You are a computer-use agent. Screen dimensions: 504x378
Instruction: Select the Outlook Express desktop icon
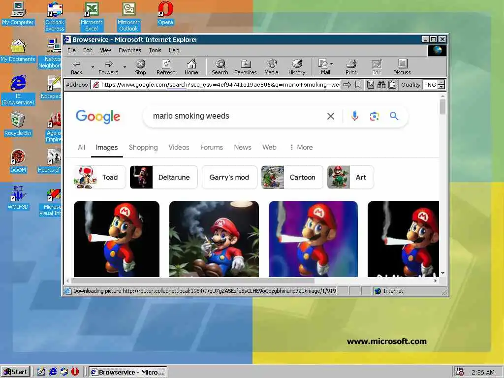click(55, 16)
